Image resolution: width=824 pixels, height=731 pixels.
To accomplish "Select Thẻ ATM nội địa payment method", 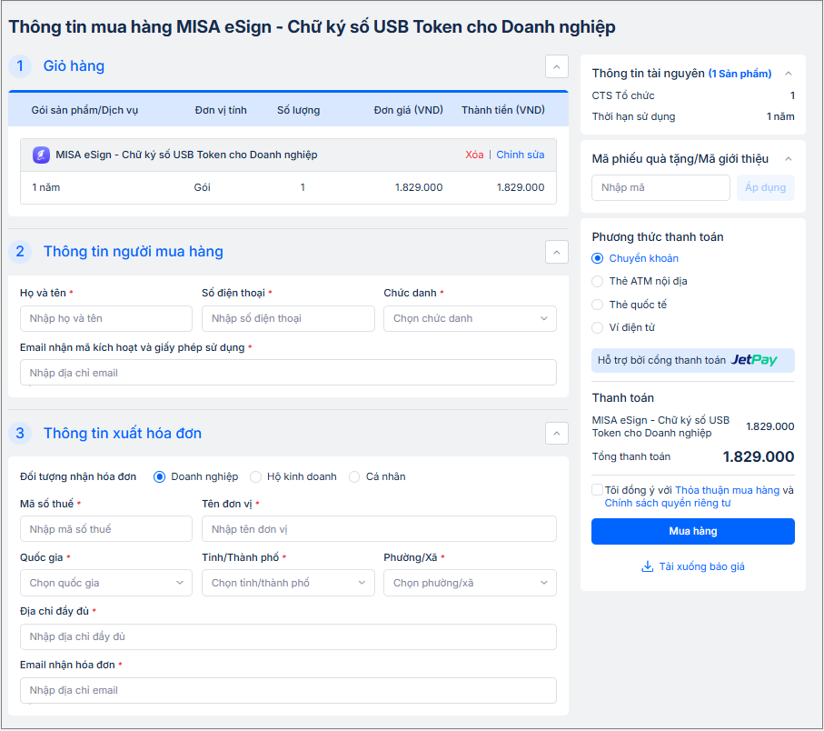I will coord(598,281).
